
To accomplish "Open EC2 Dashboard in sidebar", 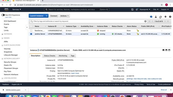I will 10,21.
